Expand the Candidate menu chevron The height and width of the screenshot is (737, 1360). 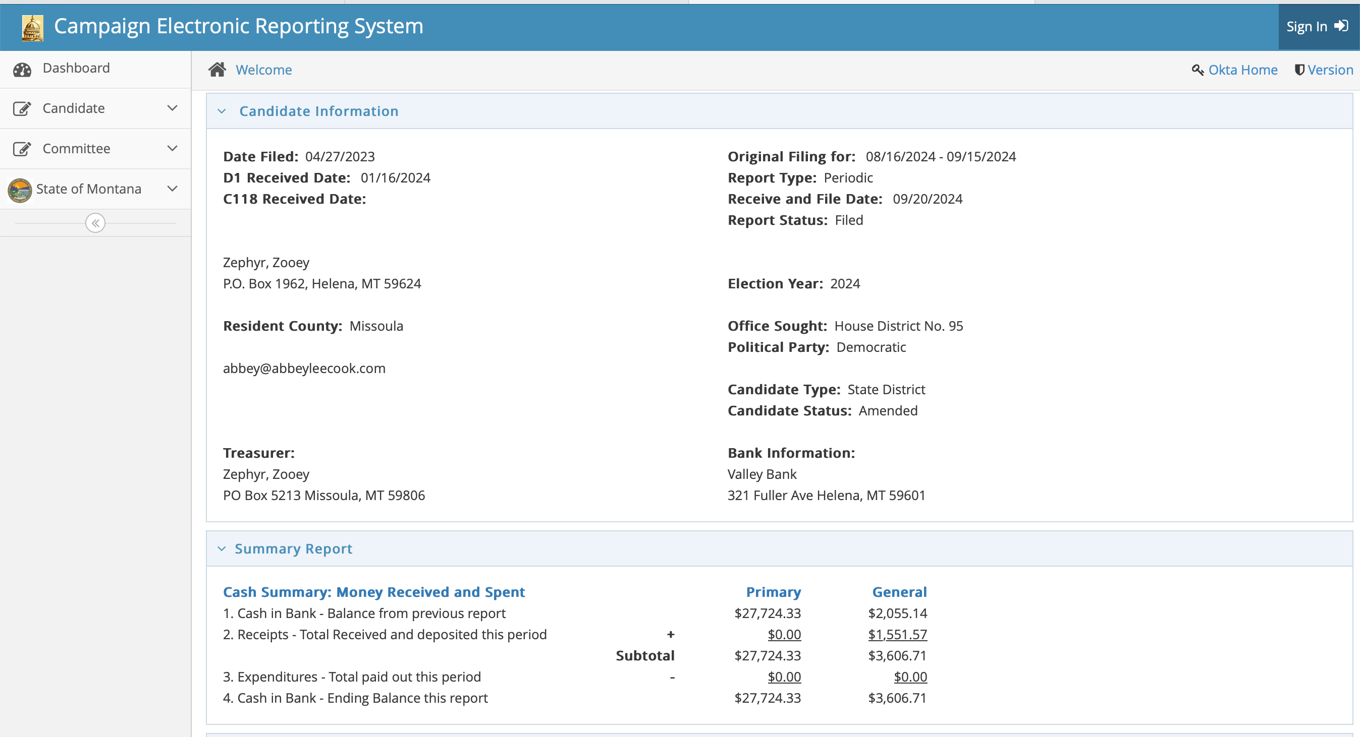coord(172,108)
